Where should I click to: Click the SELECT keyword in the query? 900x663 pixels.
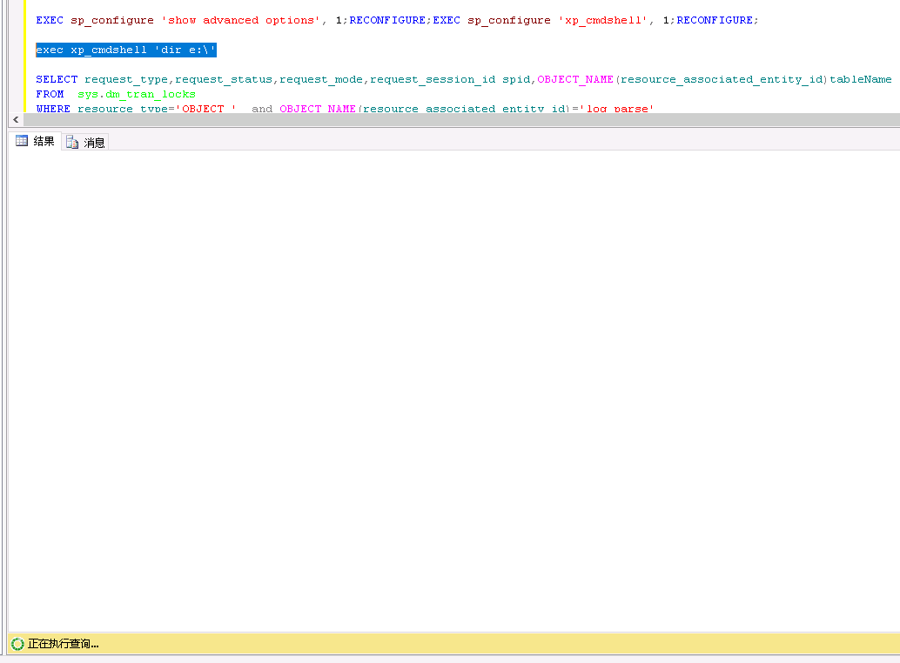(57, 79)
